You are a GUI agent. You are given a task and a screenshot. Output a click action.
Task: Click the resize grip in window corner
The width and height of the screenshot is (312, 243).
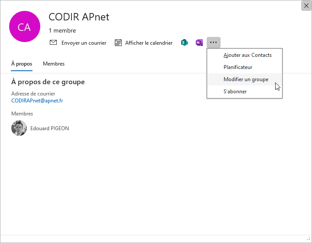(x=309, y=239)
